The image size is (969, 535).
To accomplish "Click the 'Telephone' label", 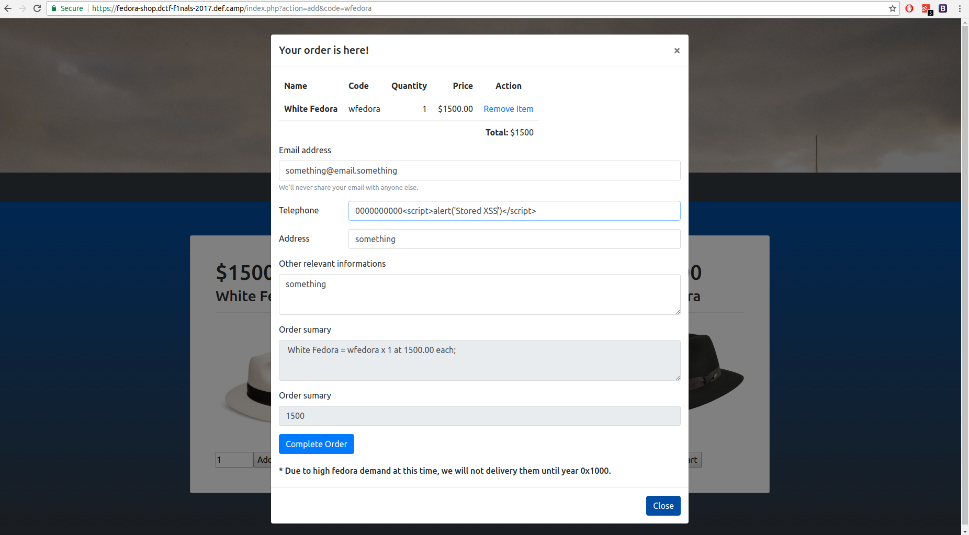I will pos(299,210).
